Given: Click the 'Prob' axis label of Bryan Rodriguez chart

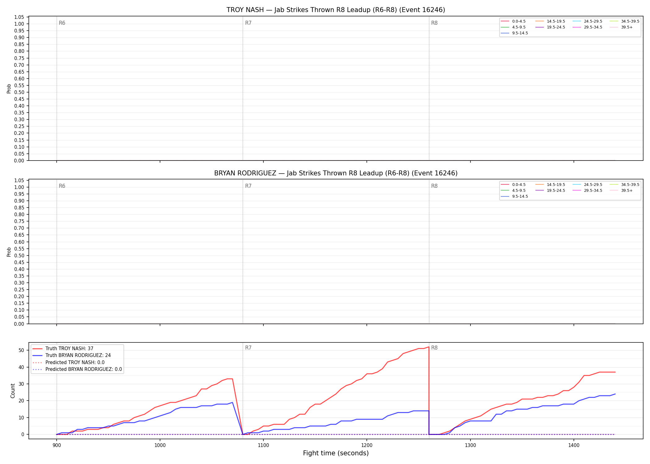Looking at the screenshot, I should pyautogui.click(x=9, y=252).
